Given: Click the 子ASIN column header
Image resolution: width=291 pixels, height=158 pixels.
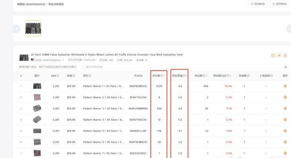Looking at the screenshot, I should [x=138, y=76].
